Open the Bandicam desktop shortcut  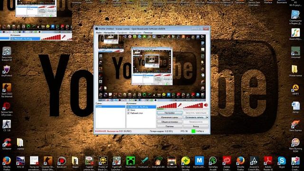point(62,162)
